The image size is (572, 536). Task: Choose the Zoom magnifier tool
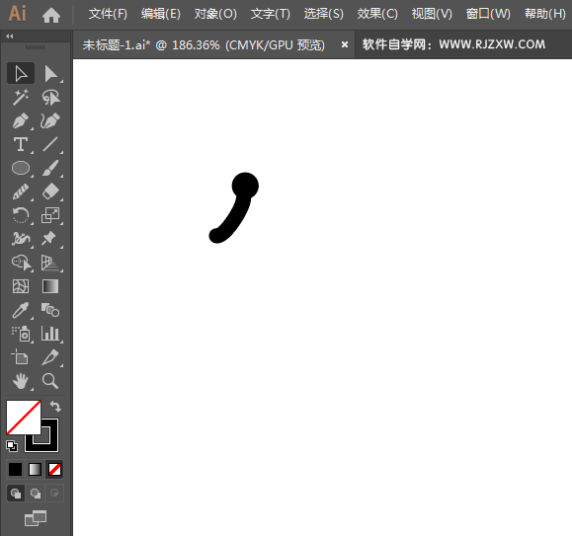(x=50, y=381)
